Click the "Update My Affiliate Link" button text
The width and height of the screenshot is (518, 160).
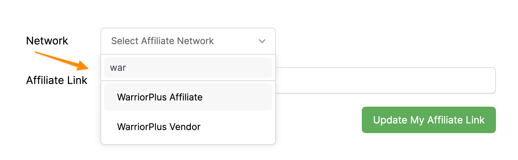[428, 120]
